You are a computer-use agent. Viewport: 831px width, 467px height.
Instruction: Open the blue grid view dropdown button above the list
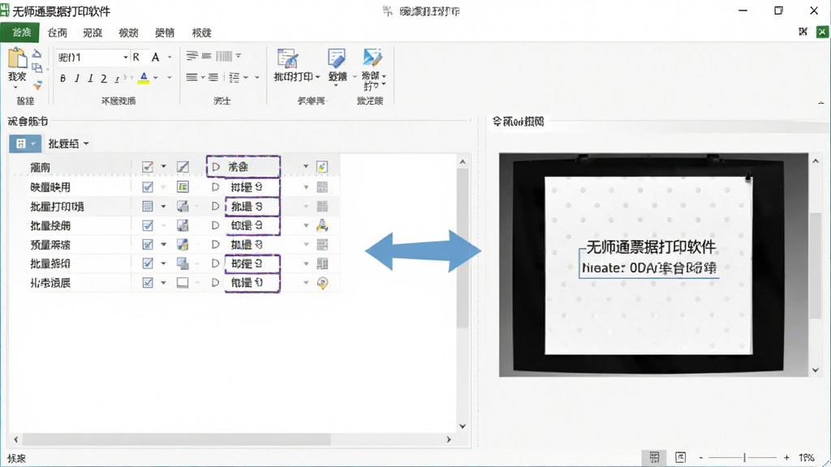[25, 144]
